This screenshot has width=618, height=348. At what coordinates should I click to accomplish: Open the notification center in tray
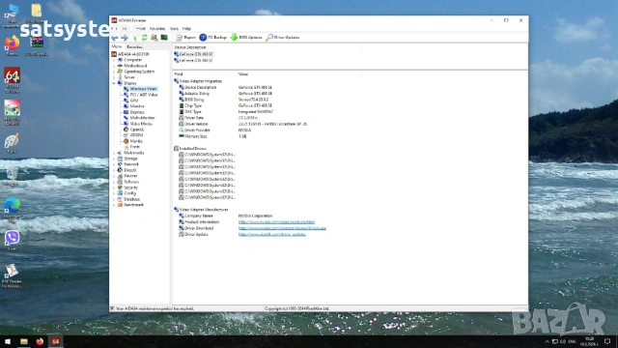pyautogui.click(x=607, y=341)
